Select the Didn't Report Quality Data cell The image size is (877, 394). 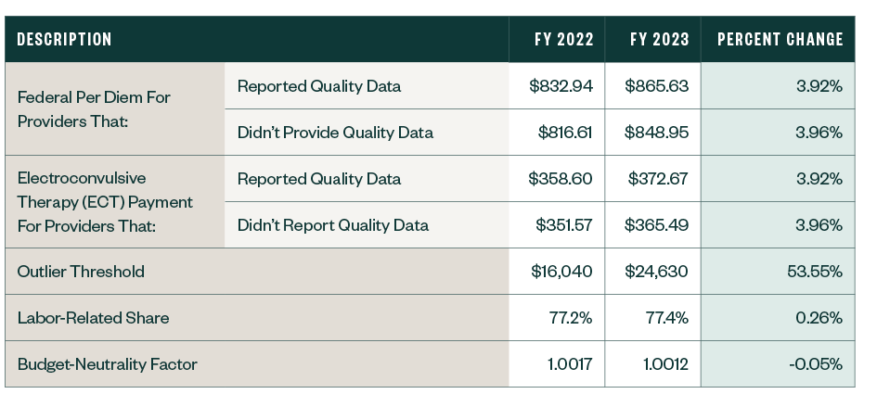(333, 225)
